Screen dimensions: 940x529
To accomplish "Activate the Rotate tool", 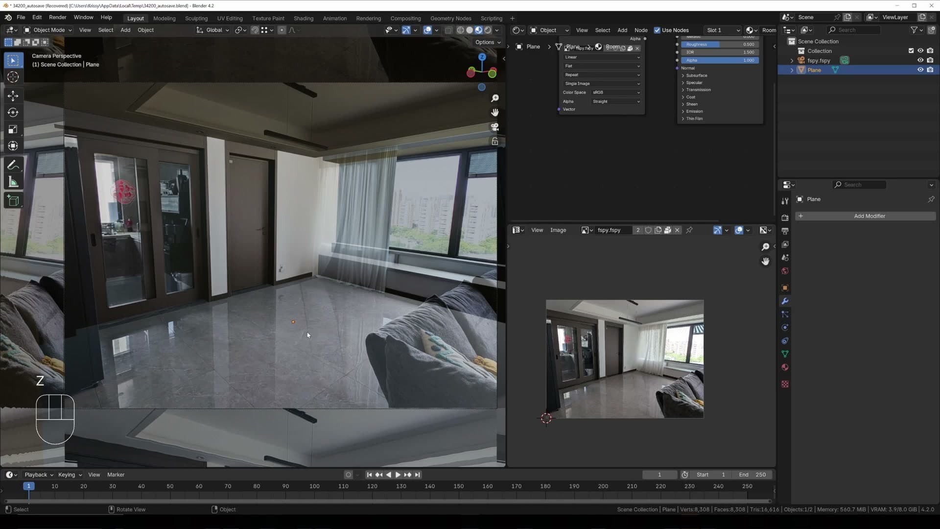I will tap(13, 113).
